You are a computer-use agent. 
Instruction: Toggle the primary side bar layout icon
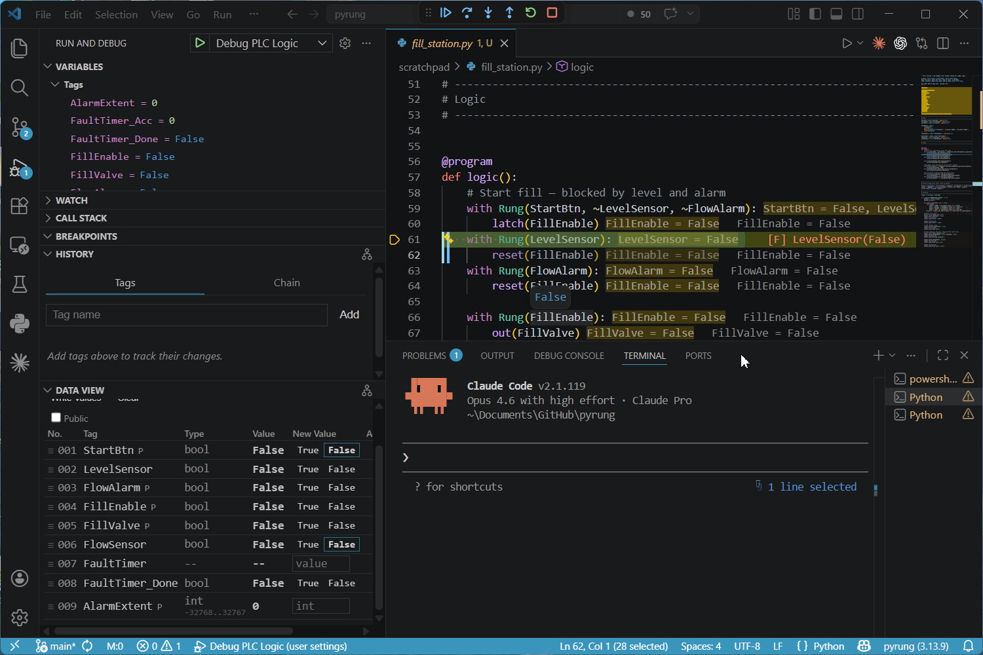click(x=815, y=14)
